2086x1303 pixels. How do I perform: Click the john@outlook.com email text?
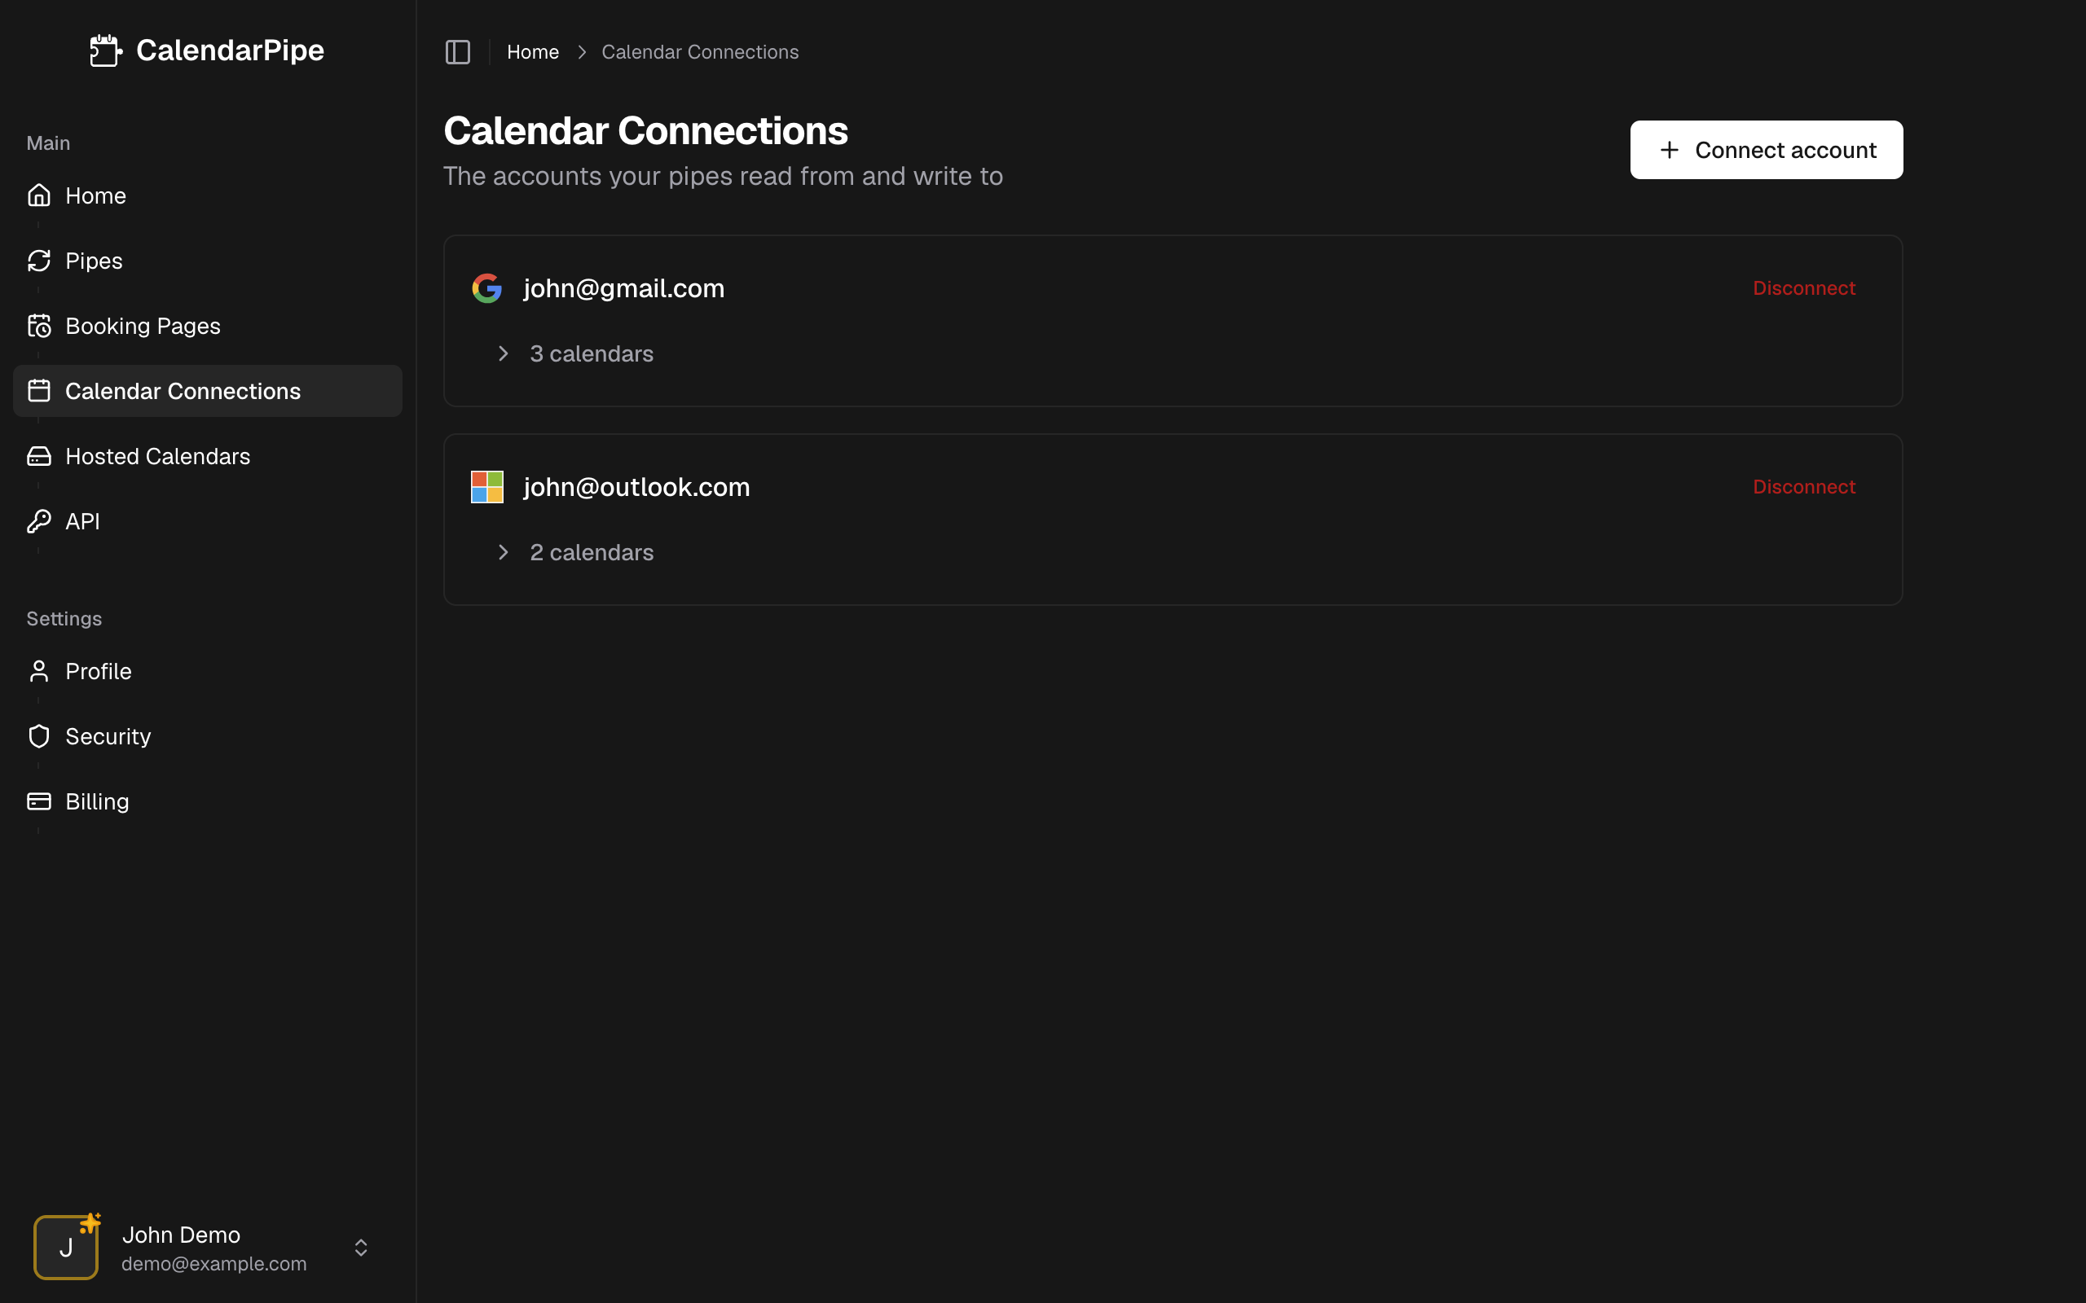coord(637,487)
